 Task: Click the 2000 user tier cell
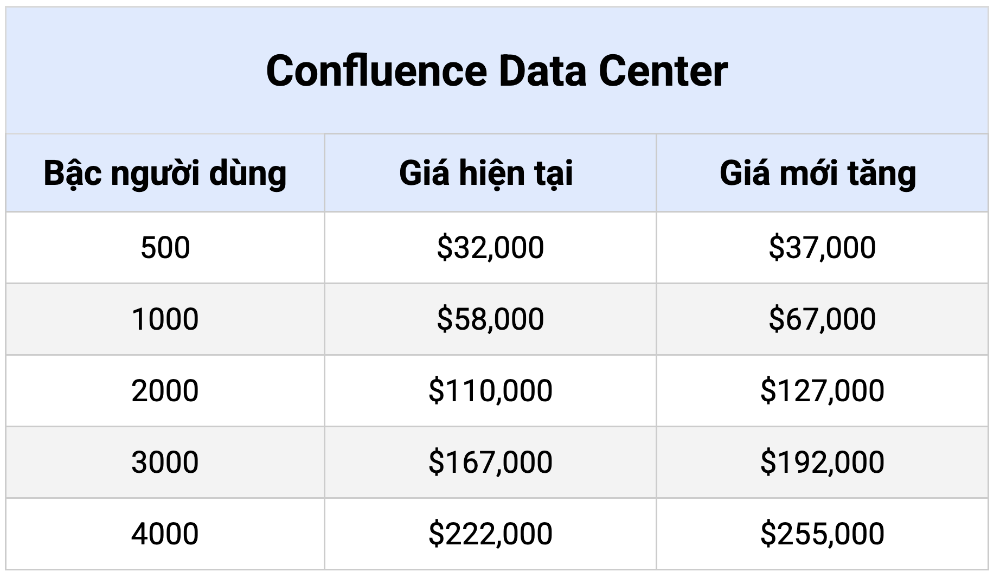pyautogui.click(x=165, y=391)
